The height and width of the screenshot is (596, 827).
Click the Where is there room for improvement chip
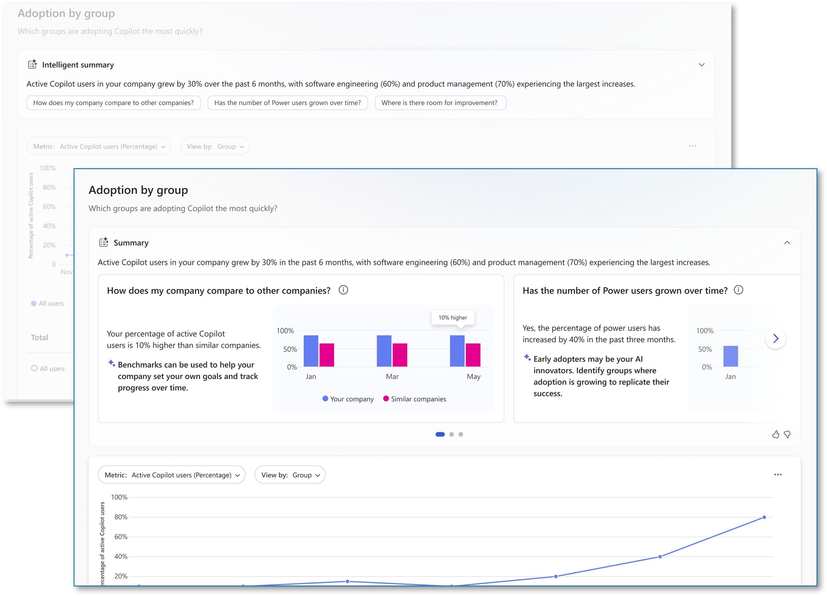coord(440,103)
